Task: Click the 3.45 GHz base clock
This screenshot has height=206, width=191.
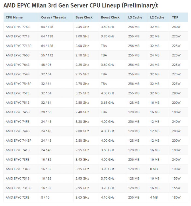Action: 82,160
